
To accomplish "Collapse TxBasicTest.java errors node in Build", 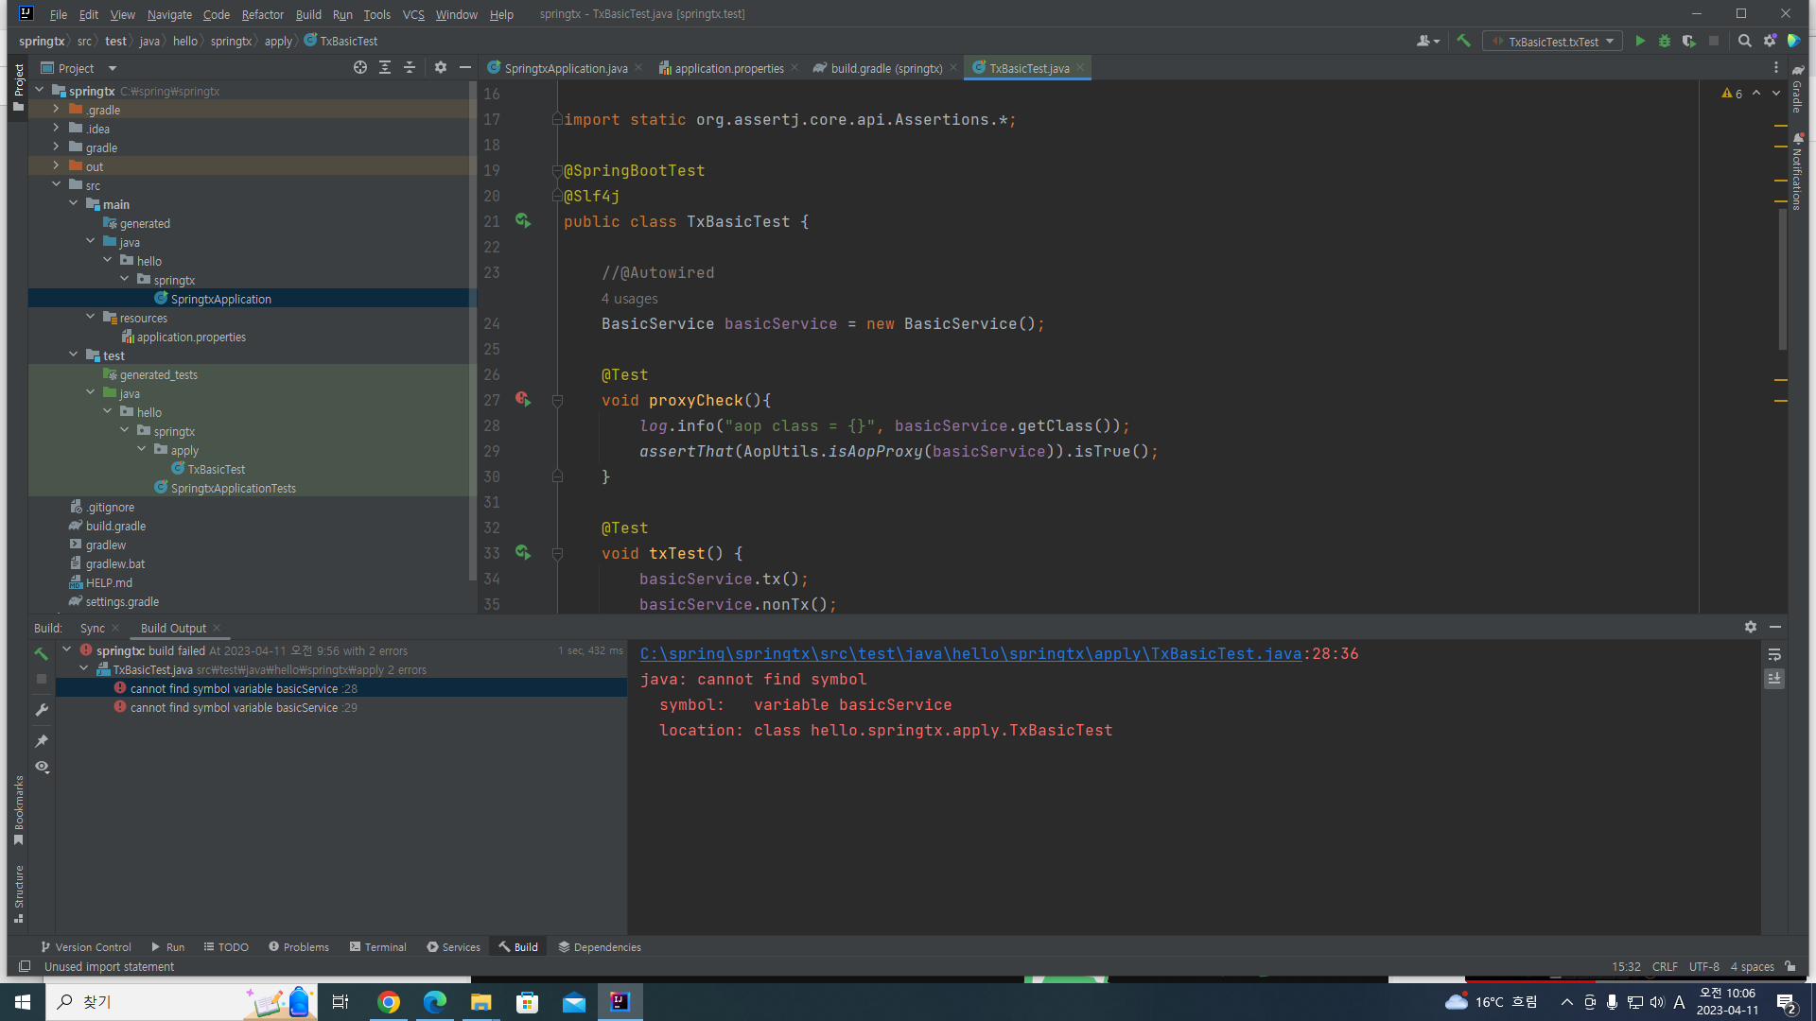I will point(84,669).
